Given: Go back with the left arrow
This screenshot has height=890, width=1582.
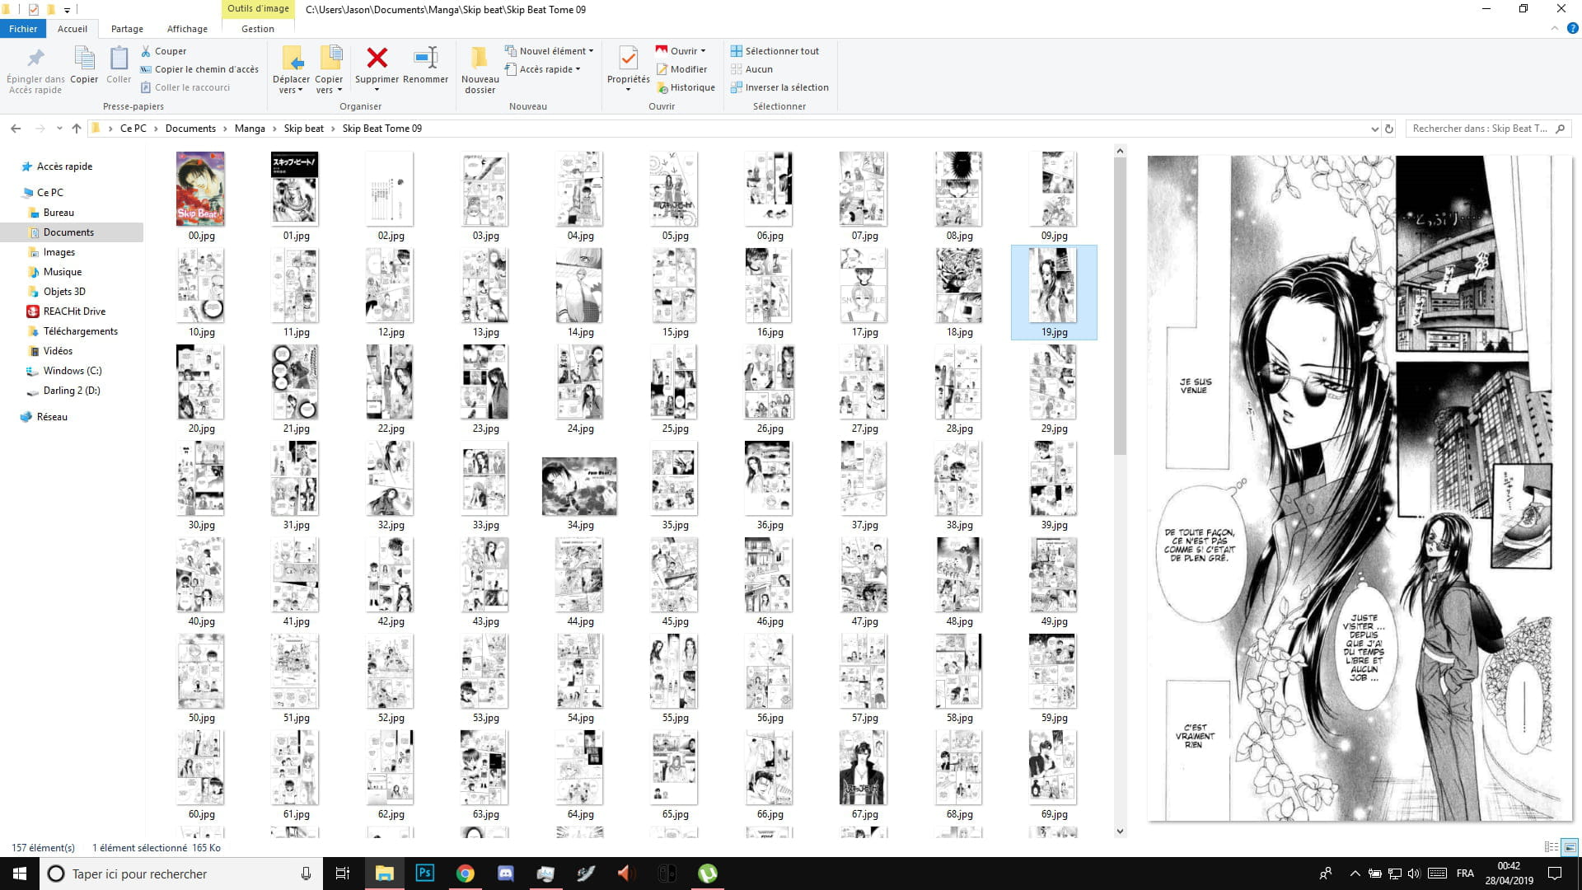Looking at the screenshot, I should pyautogui.click(x=16, y=129).
